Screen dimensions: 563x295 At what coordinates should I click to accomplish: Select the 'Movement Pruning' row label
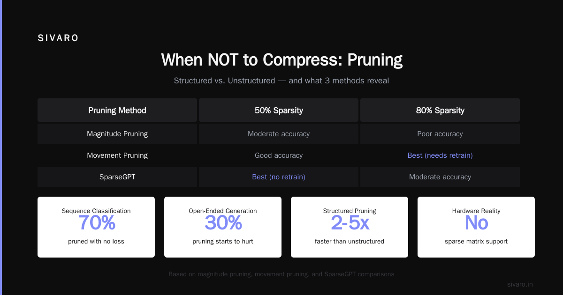117,155
